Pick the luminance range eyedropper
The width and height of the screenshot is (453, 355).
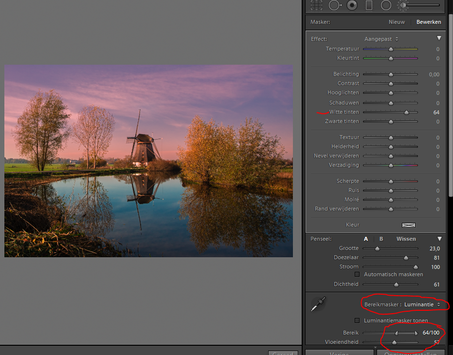(319, 304)
